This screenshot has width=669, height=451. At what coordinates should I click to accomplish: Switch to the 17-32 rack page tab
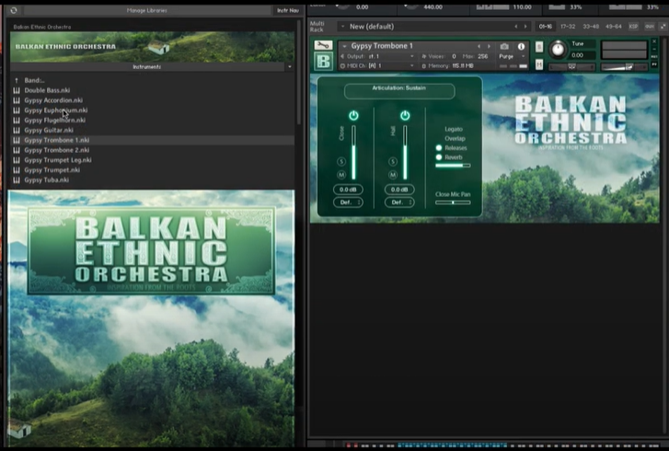click(568, 27)
